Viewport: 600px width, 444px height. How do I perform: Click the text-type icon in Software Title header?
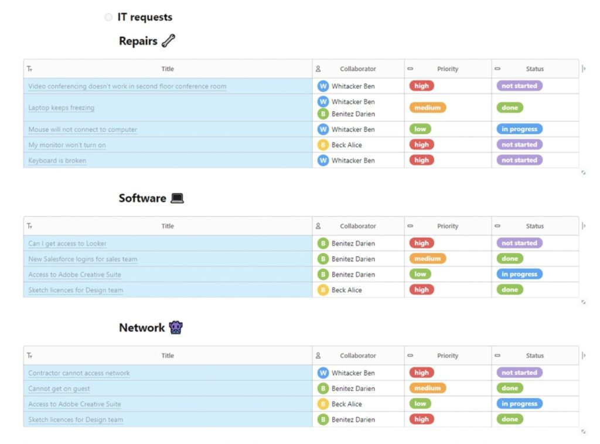(x=29, y=226)
